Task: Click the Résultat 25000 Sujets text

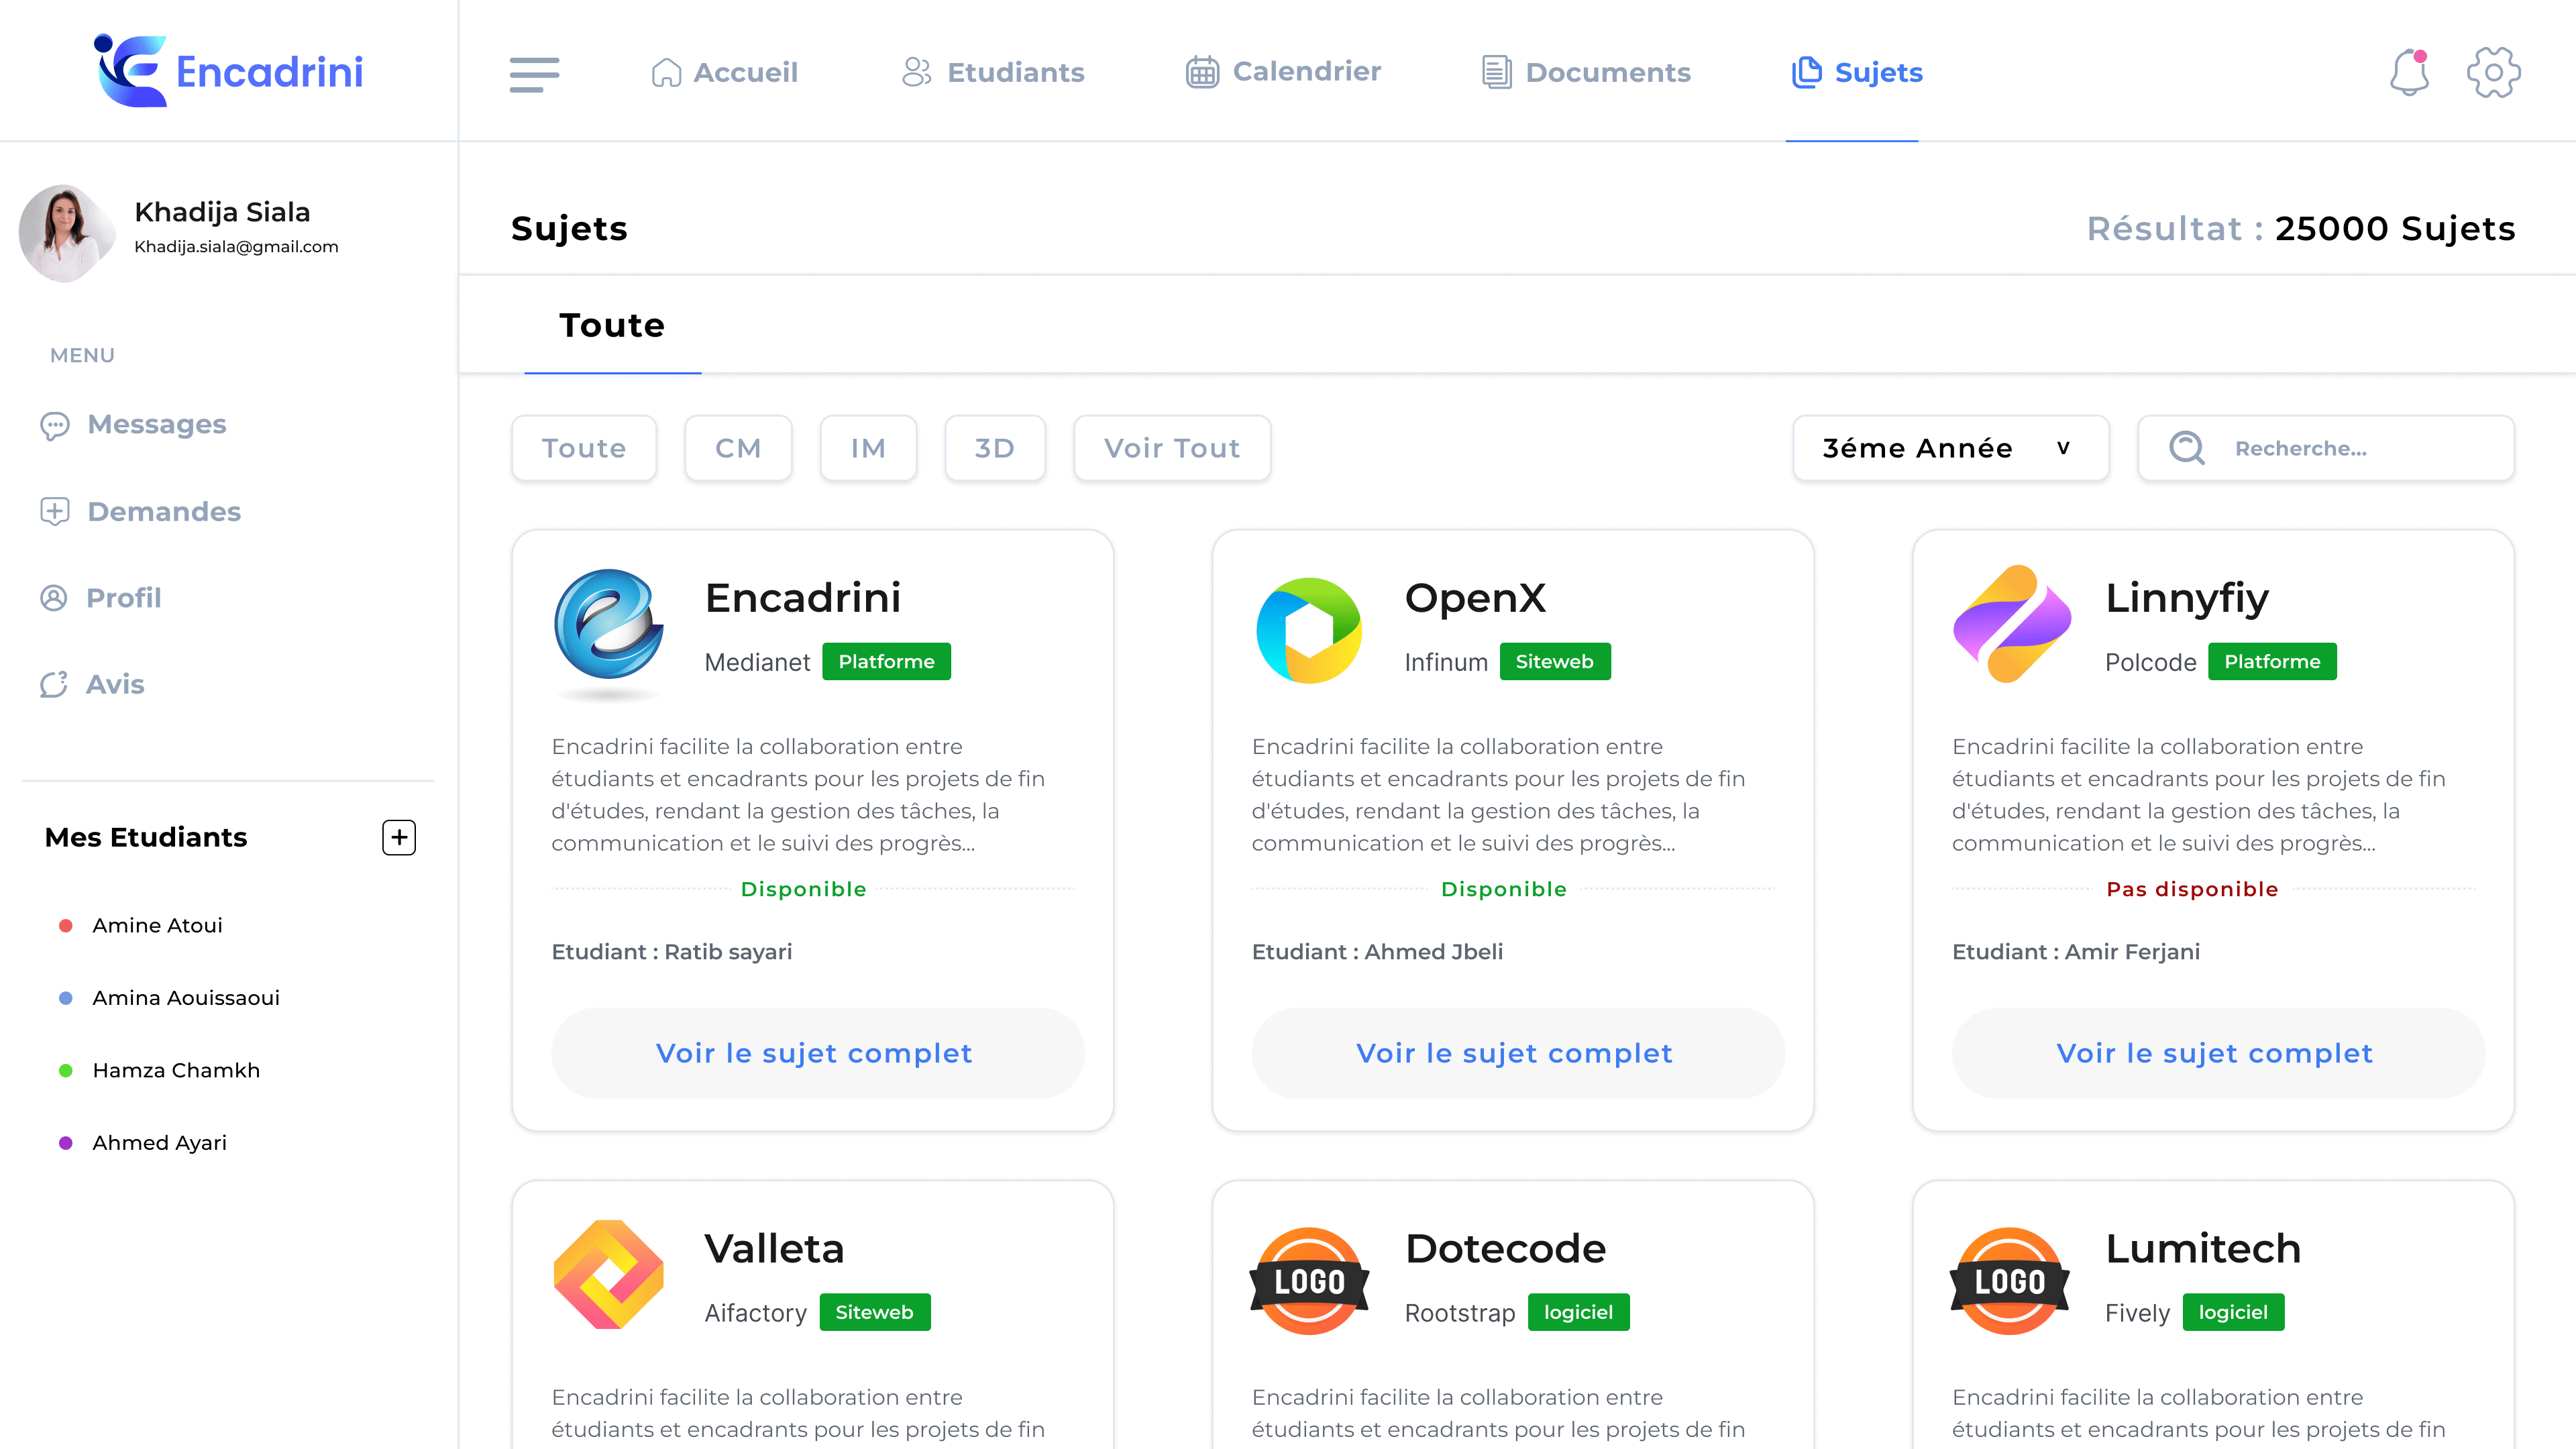Action: [x=2300, y=229]
